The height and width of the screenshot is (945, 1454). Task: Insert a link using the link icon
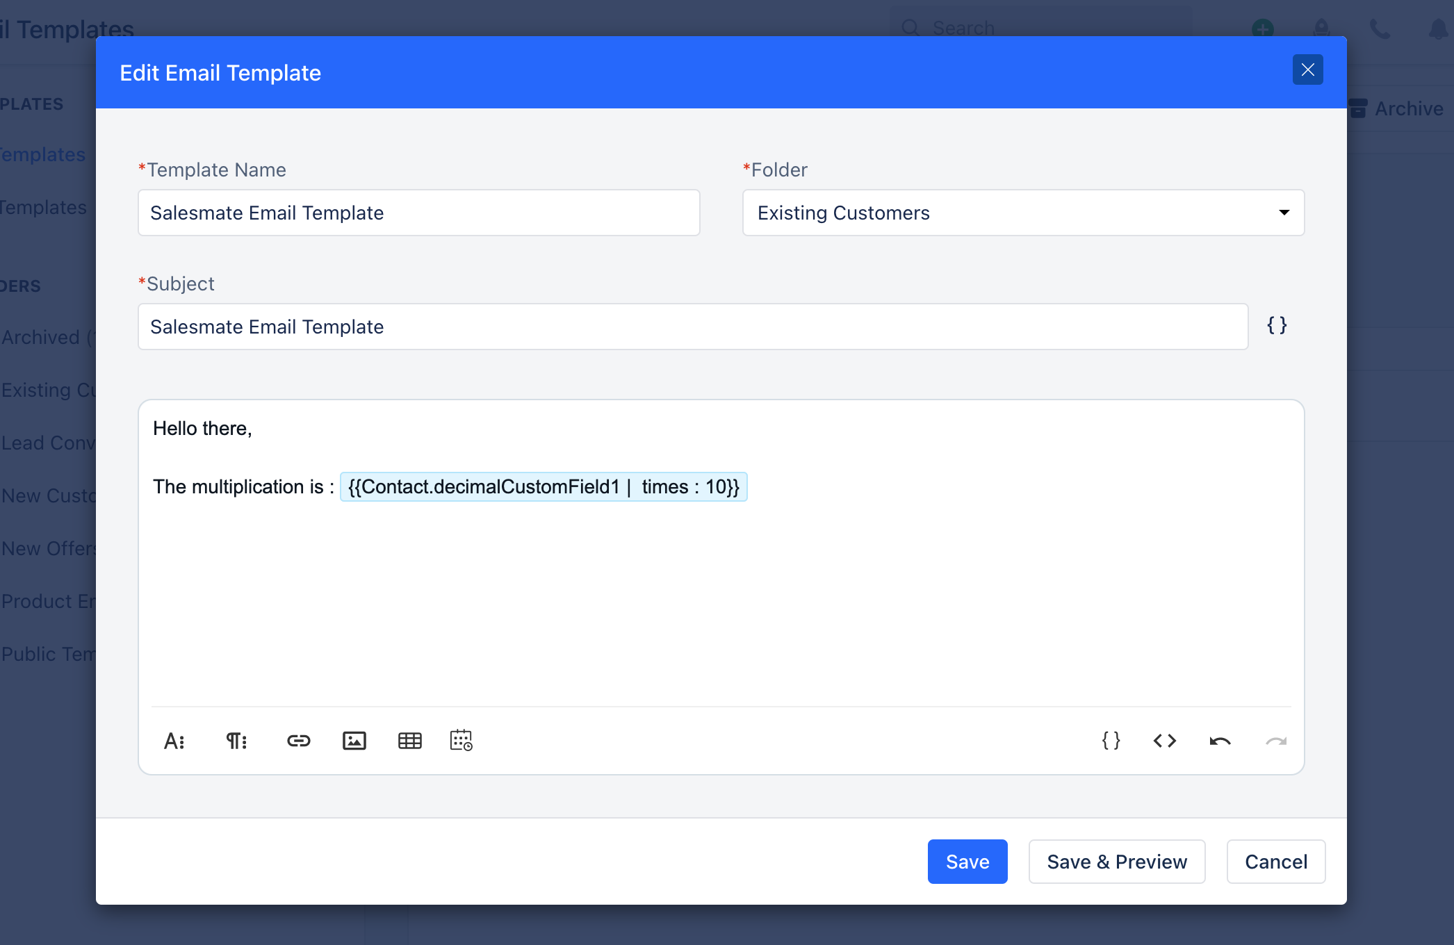click(x=299, y=741)
